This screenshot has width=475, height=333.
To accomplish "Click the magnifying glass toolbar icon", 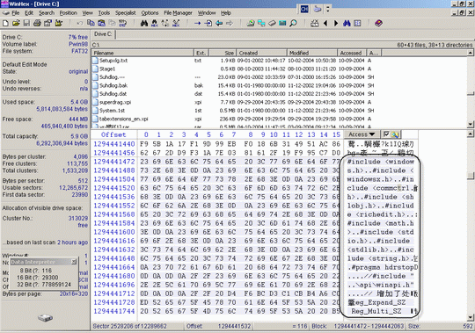I will 293,23.
